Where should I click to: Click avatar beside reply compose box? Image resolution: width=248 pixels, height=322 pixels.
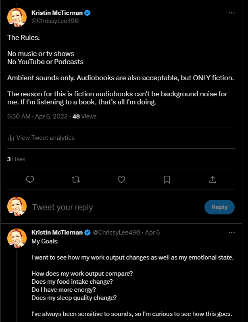pyautogui.click(x=17, y=206)
